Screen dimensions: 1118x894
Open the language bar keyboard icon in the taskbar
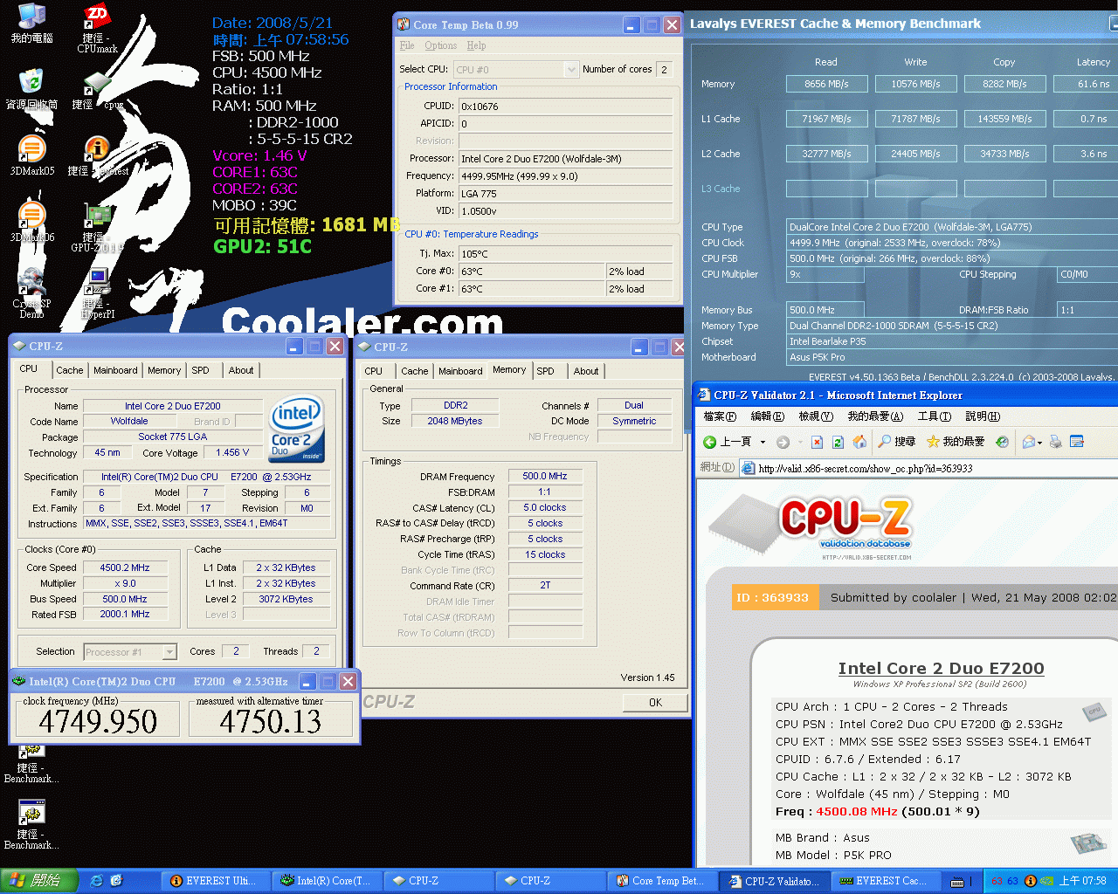click(x=957, y=882)
